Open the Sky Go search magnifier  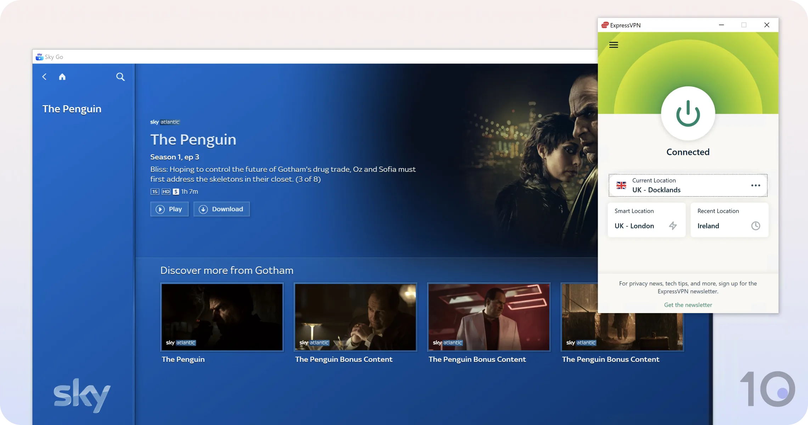tap(120, 77)
